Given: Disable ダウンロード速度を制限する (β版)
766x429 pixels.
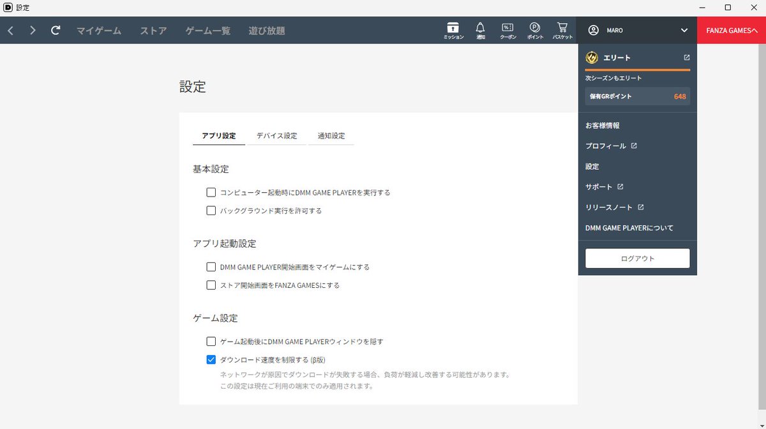Looking at the screenshot, I should pos(211,359).
